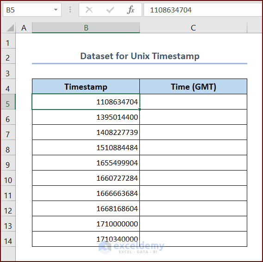Image resolution: width=263 pixels, height=262 pixels.
Task: Click empty Time (GMT) cell C6
Action: [193, 117]
